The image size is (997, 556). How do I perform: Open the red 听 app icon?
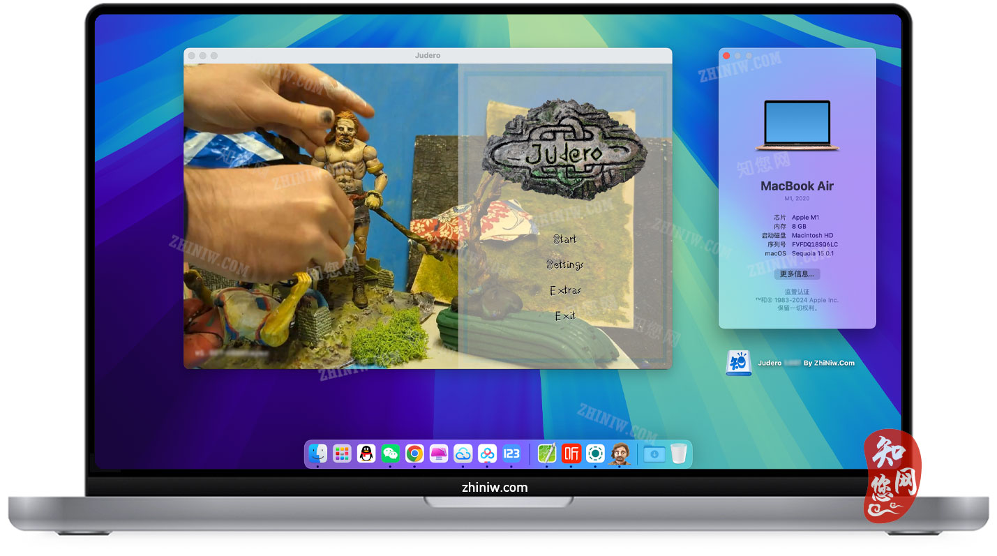pyautogui.click(x=571, y=453)
